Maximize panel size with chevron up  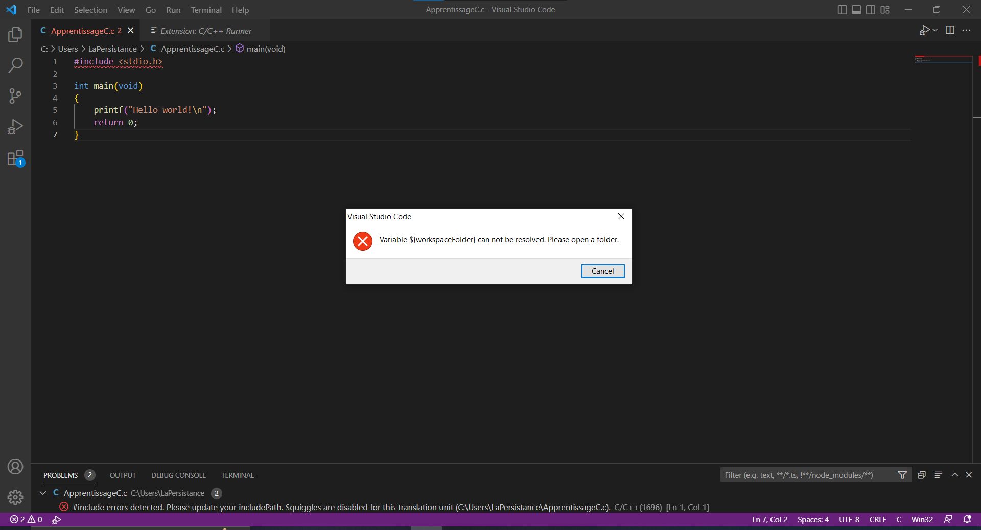[954, 475]
